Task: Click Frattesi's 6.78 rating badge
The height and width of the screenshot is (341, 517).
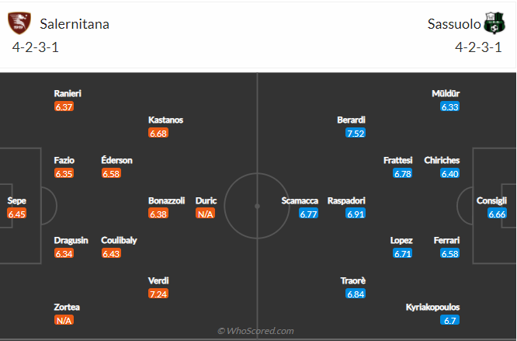Action: click(403, 173)
